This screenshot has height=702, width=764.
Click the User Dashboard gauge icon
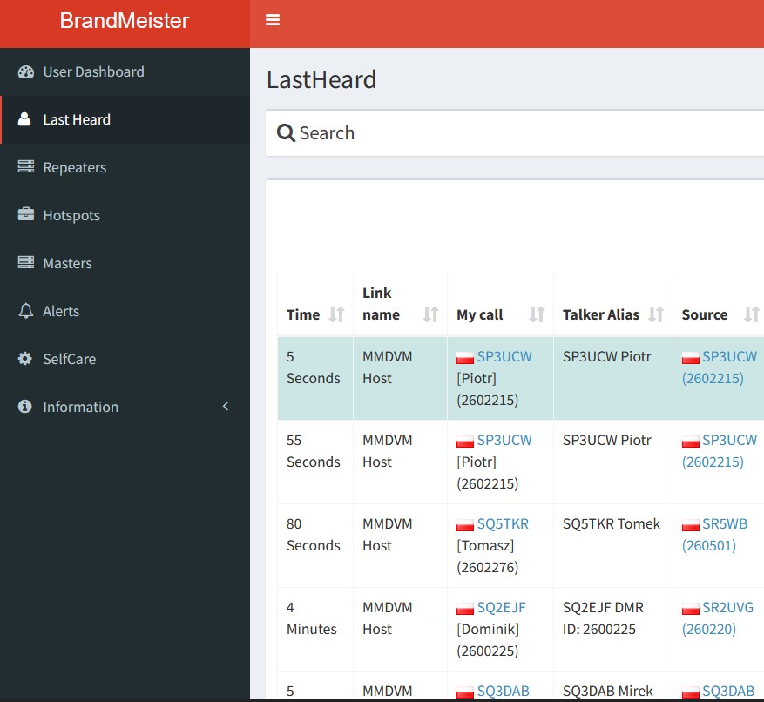[25, 71]
